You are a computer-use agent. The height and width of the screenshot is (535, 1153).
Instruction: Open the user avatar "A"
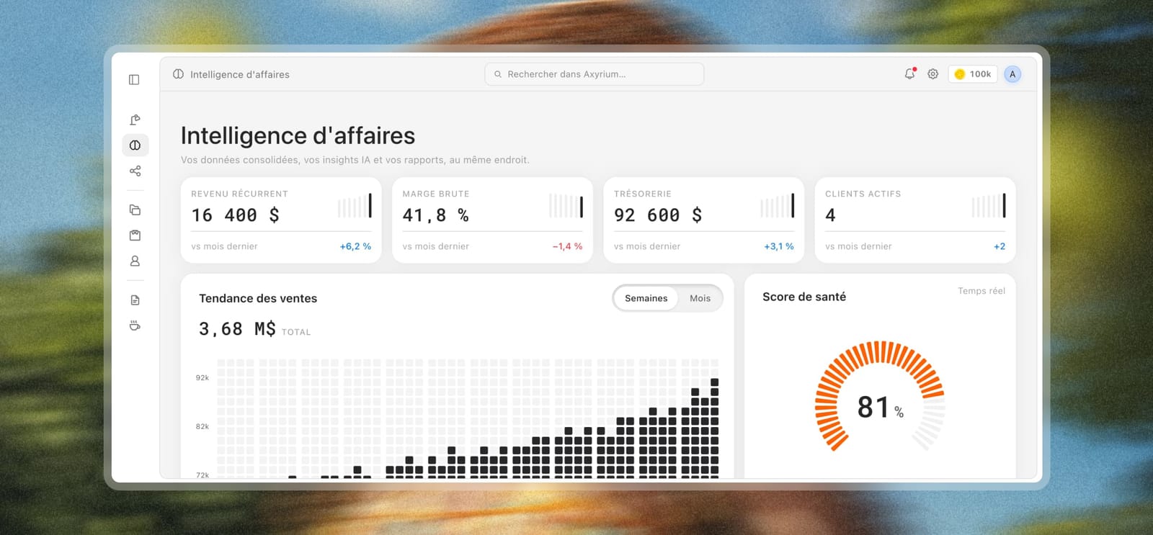[x=1012, y=74]
